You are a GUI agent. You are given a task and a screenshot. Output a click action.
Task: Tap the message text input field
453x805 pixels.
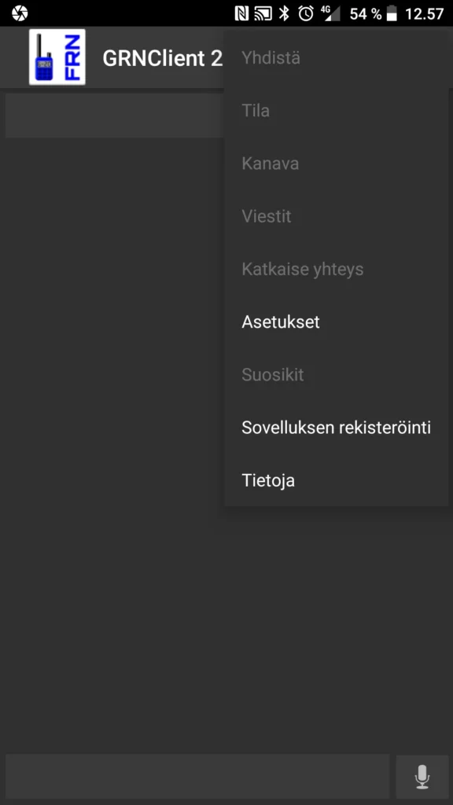(197, 776)
